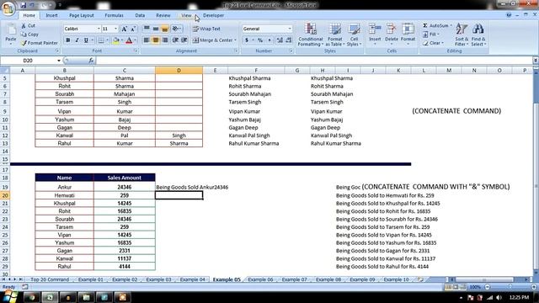Switch to the Page Layout tab
The height and width of the screenshot is (303, 539).
[82, 15]
